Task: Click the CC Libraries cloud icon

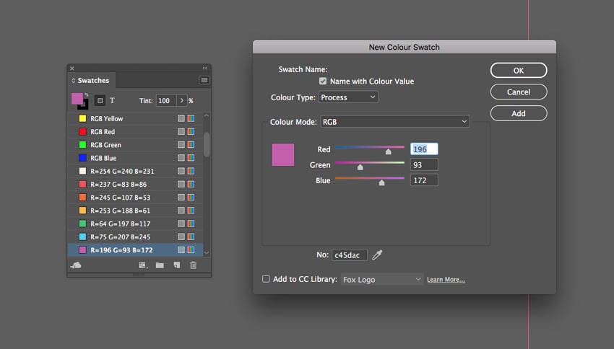Action: (x=76, y=265)
